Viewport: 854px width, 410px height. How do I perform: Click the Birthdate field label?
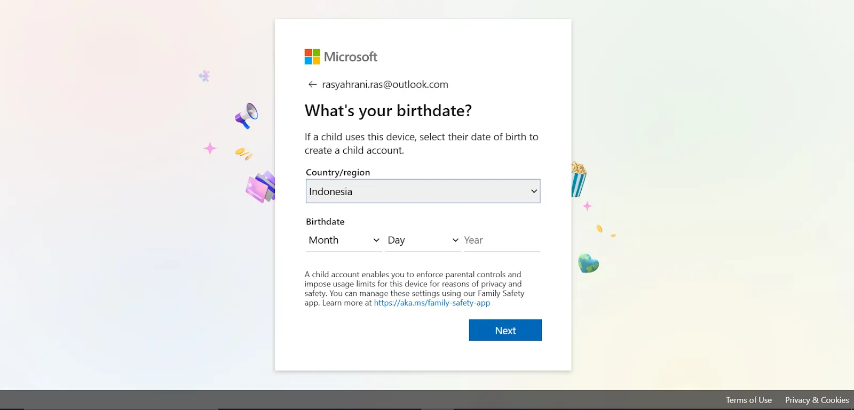[x=325, y=221]
